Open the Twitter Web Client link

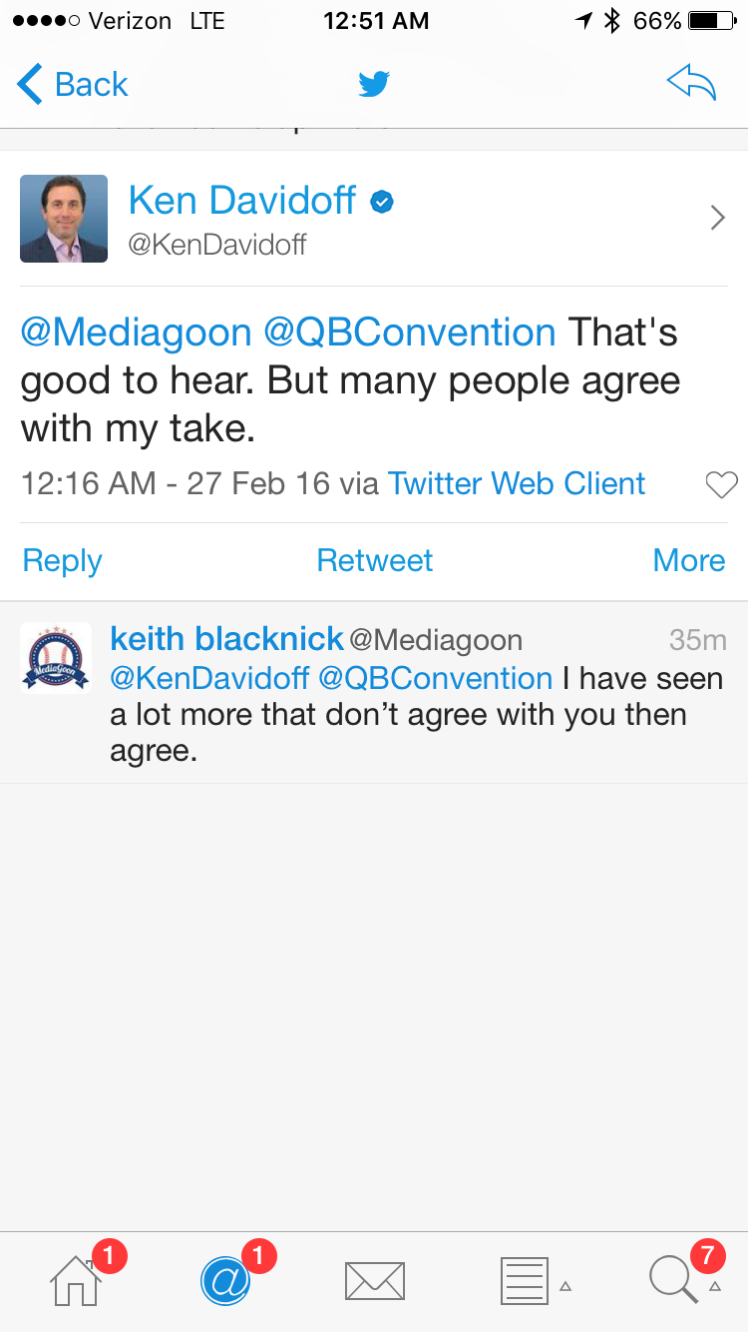click(517, 484)
